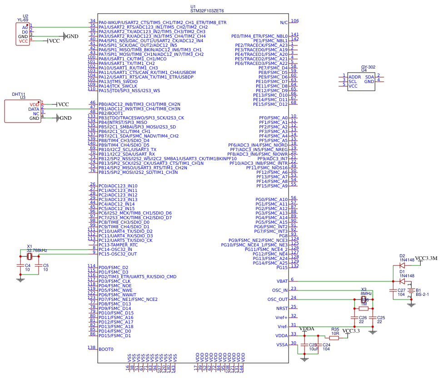The image size is (443, 378).
Task: Click the PA14/JTCK_SWCLK pin label
Action: coord(118,86)
